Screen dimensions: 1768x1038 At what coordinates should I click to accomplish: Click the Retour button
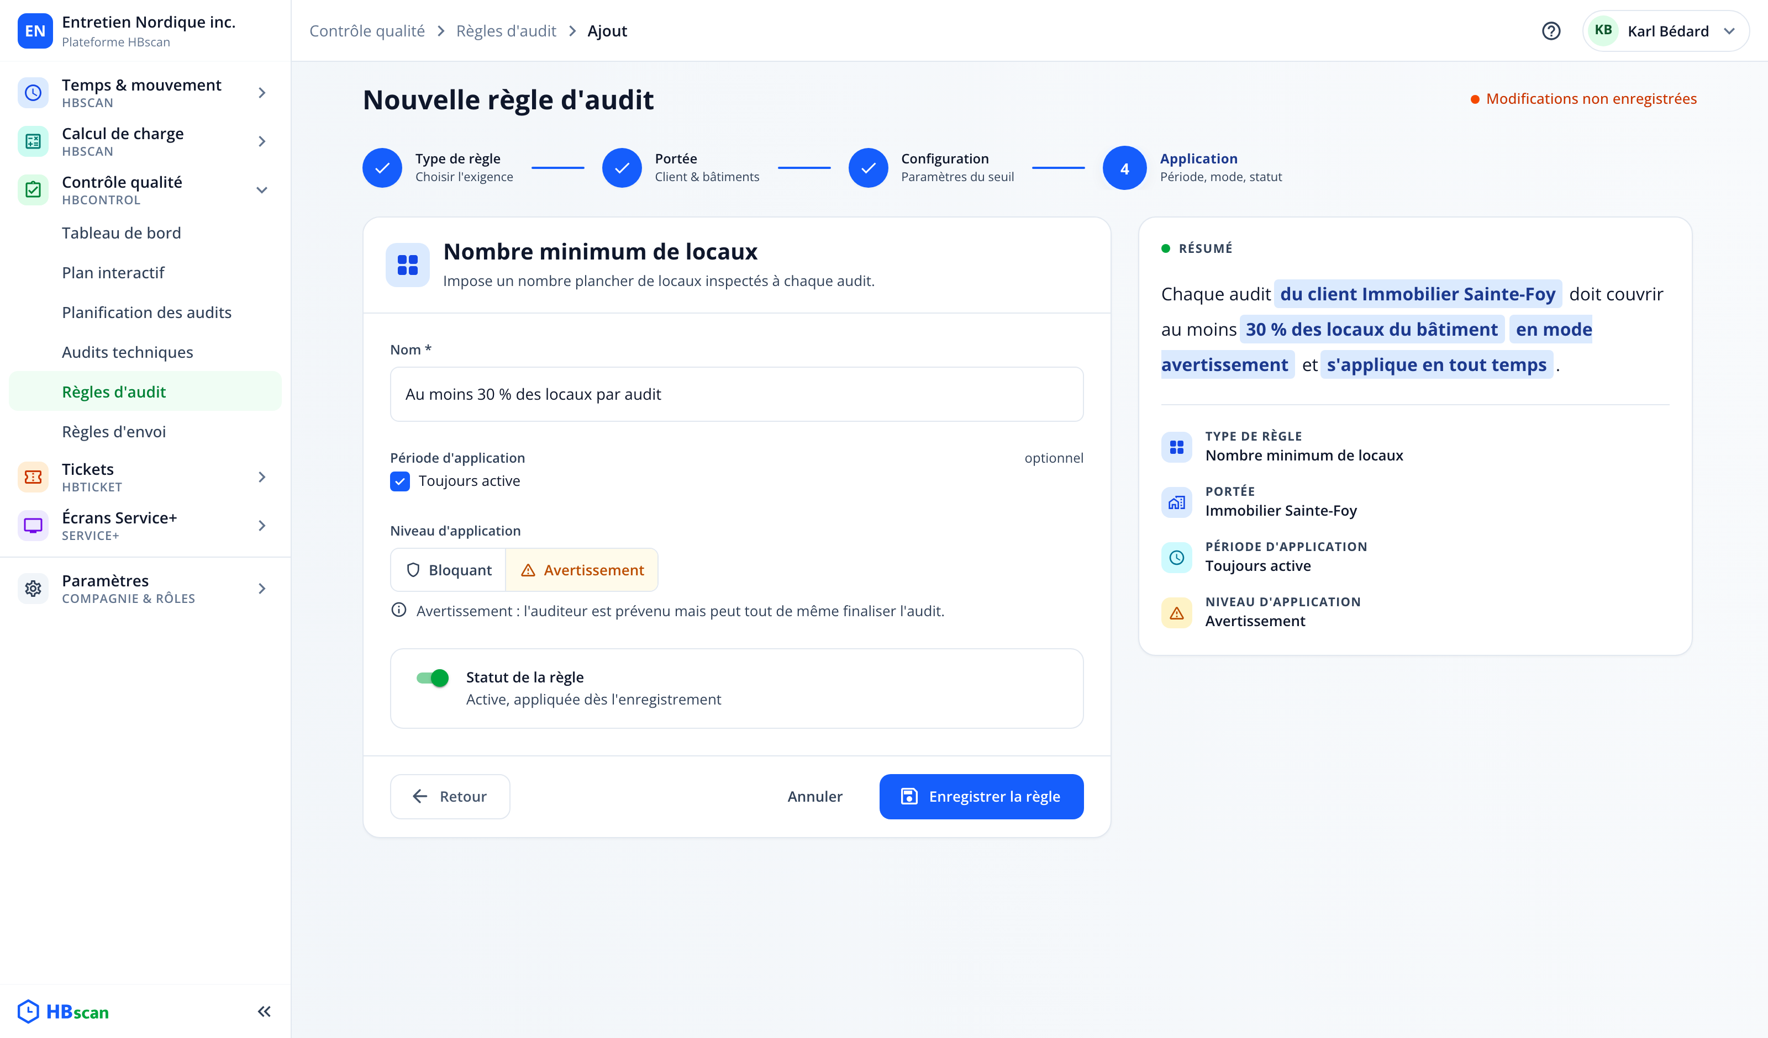tap(450, 796)
